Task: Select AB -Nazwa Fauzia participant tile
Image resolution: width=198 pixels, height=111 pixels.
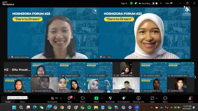Action: [x=72, y=70]
